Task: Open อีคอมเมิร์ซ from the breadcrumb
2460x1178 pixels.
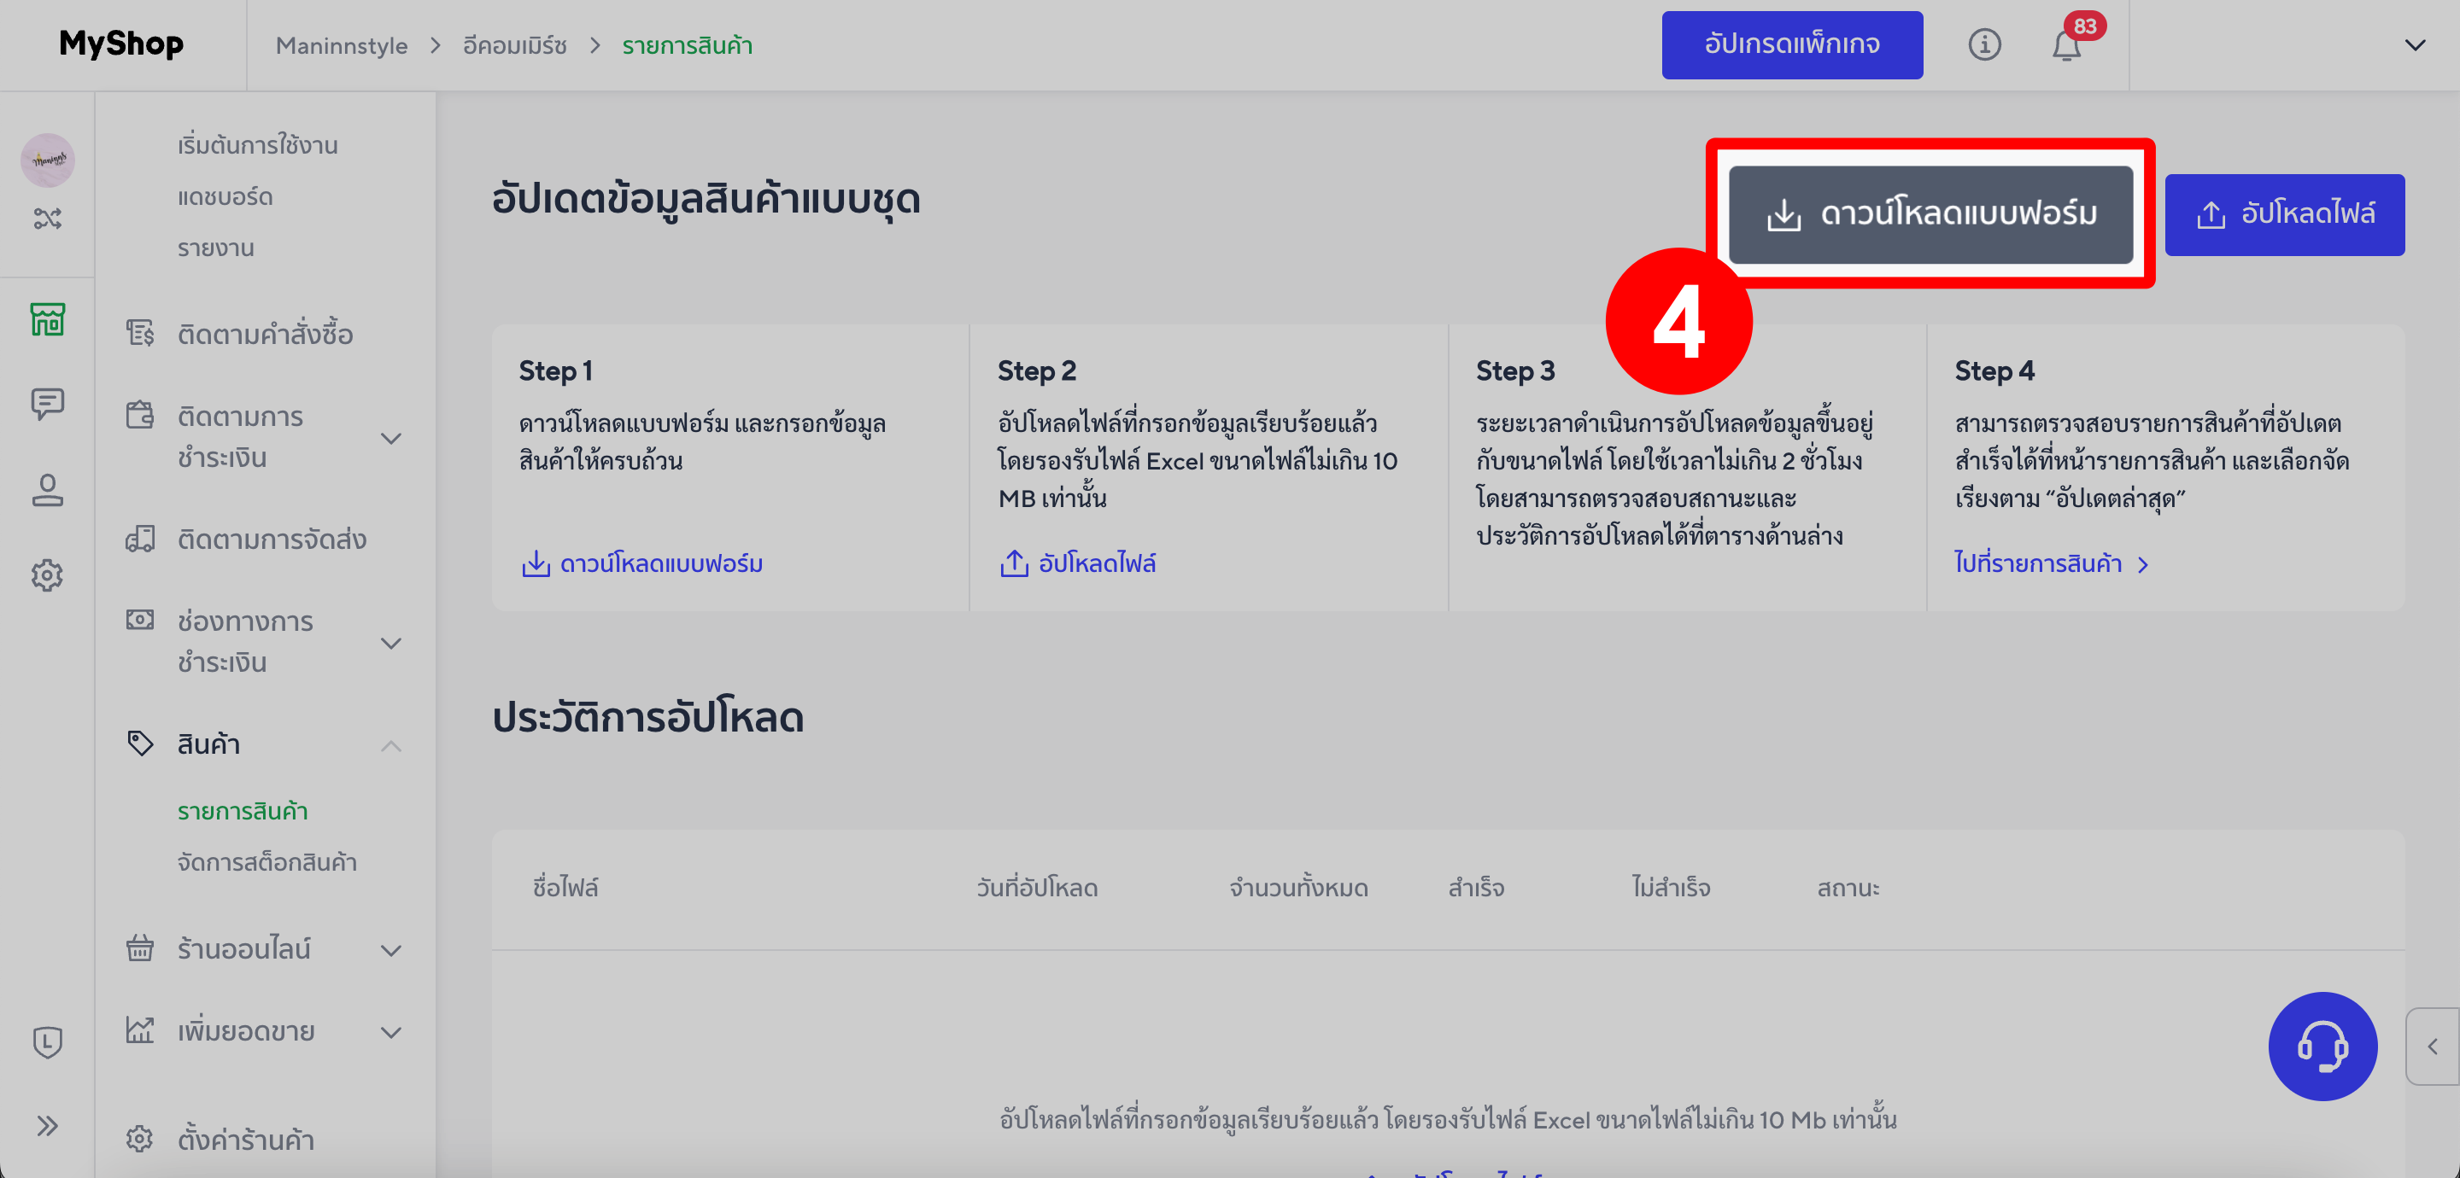Action: coord(512,45)
